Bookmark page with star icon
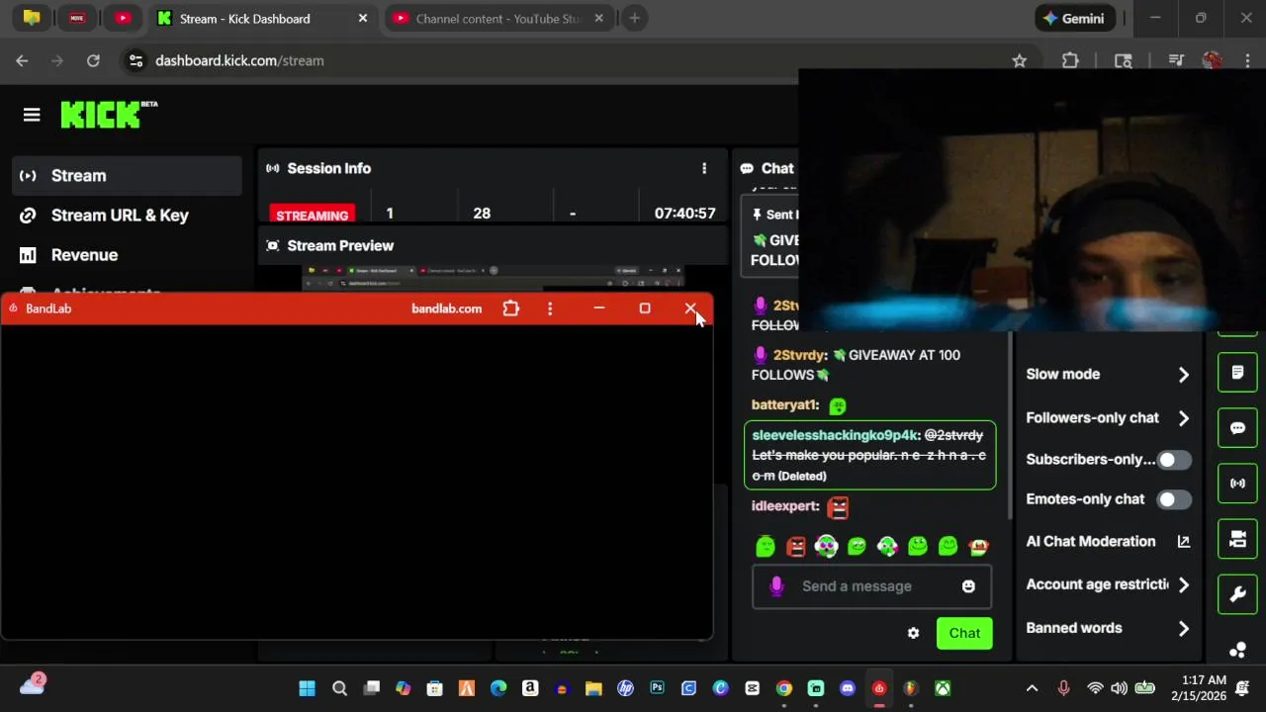Image resolution: width=1266 pixels, height=712 pixels. [1020, 60]
